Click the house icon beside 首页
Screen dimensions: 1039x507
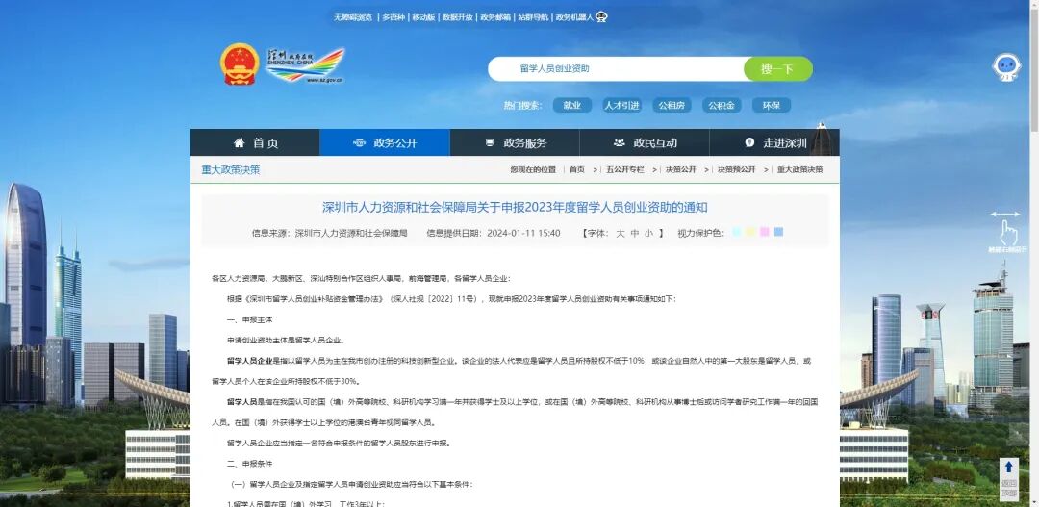240,142
